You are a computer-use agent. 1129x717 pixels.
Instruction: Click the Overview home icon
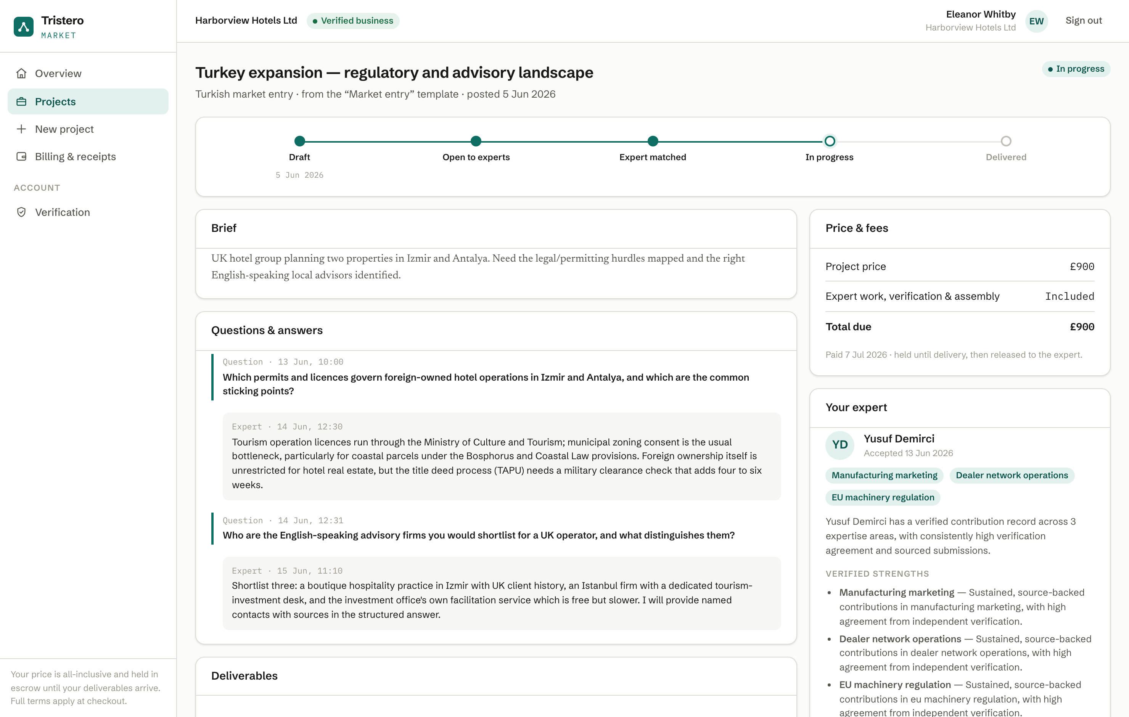coord(22,73)
